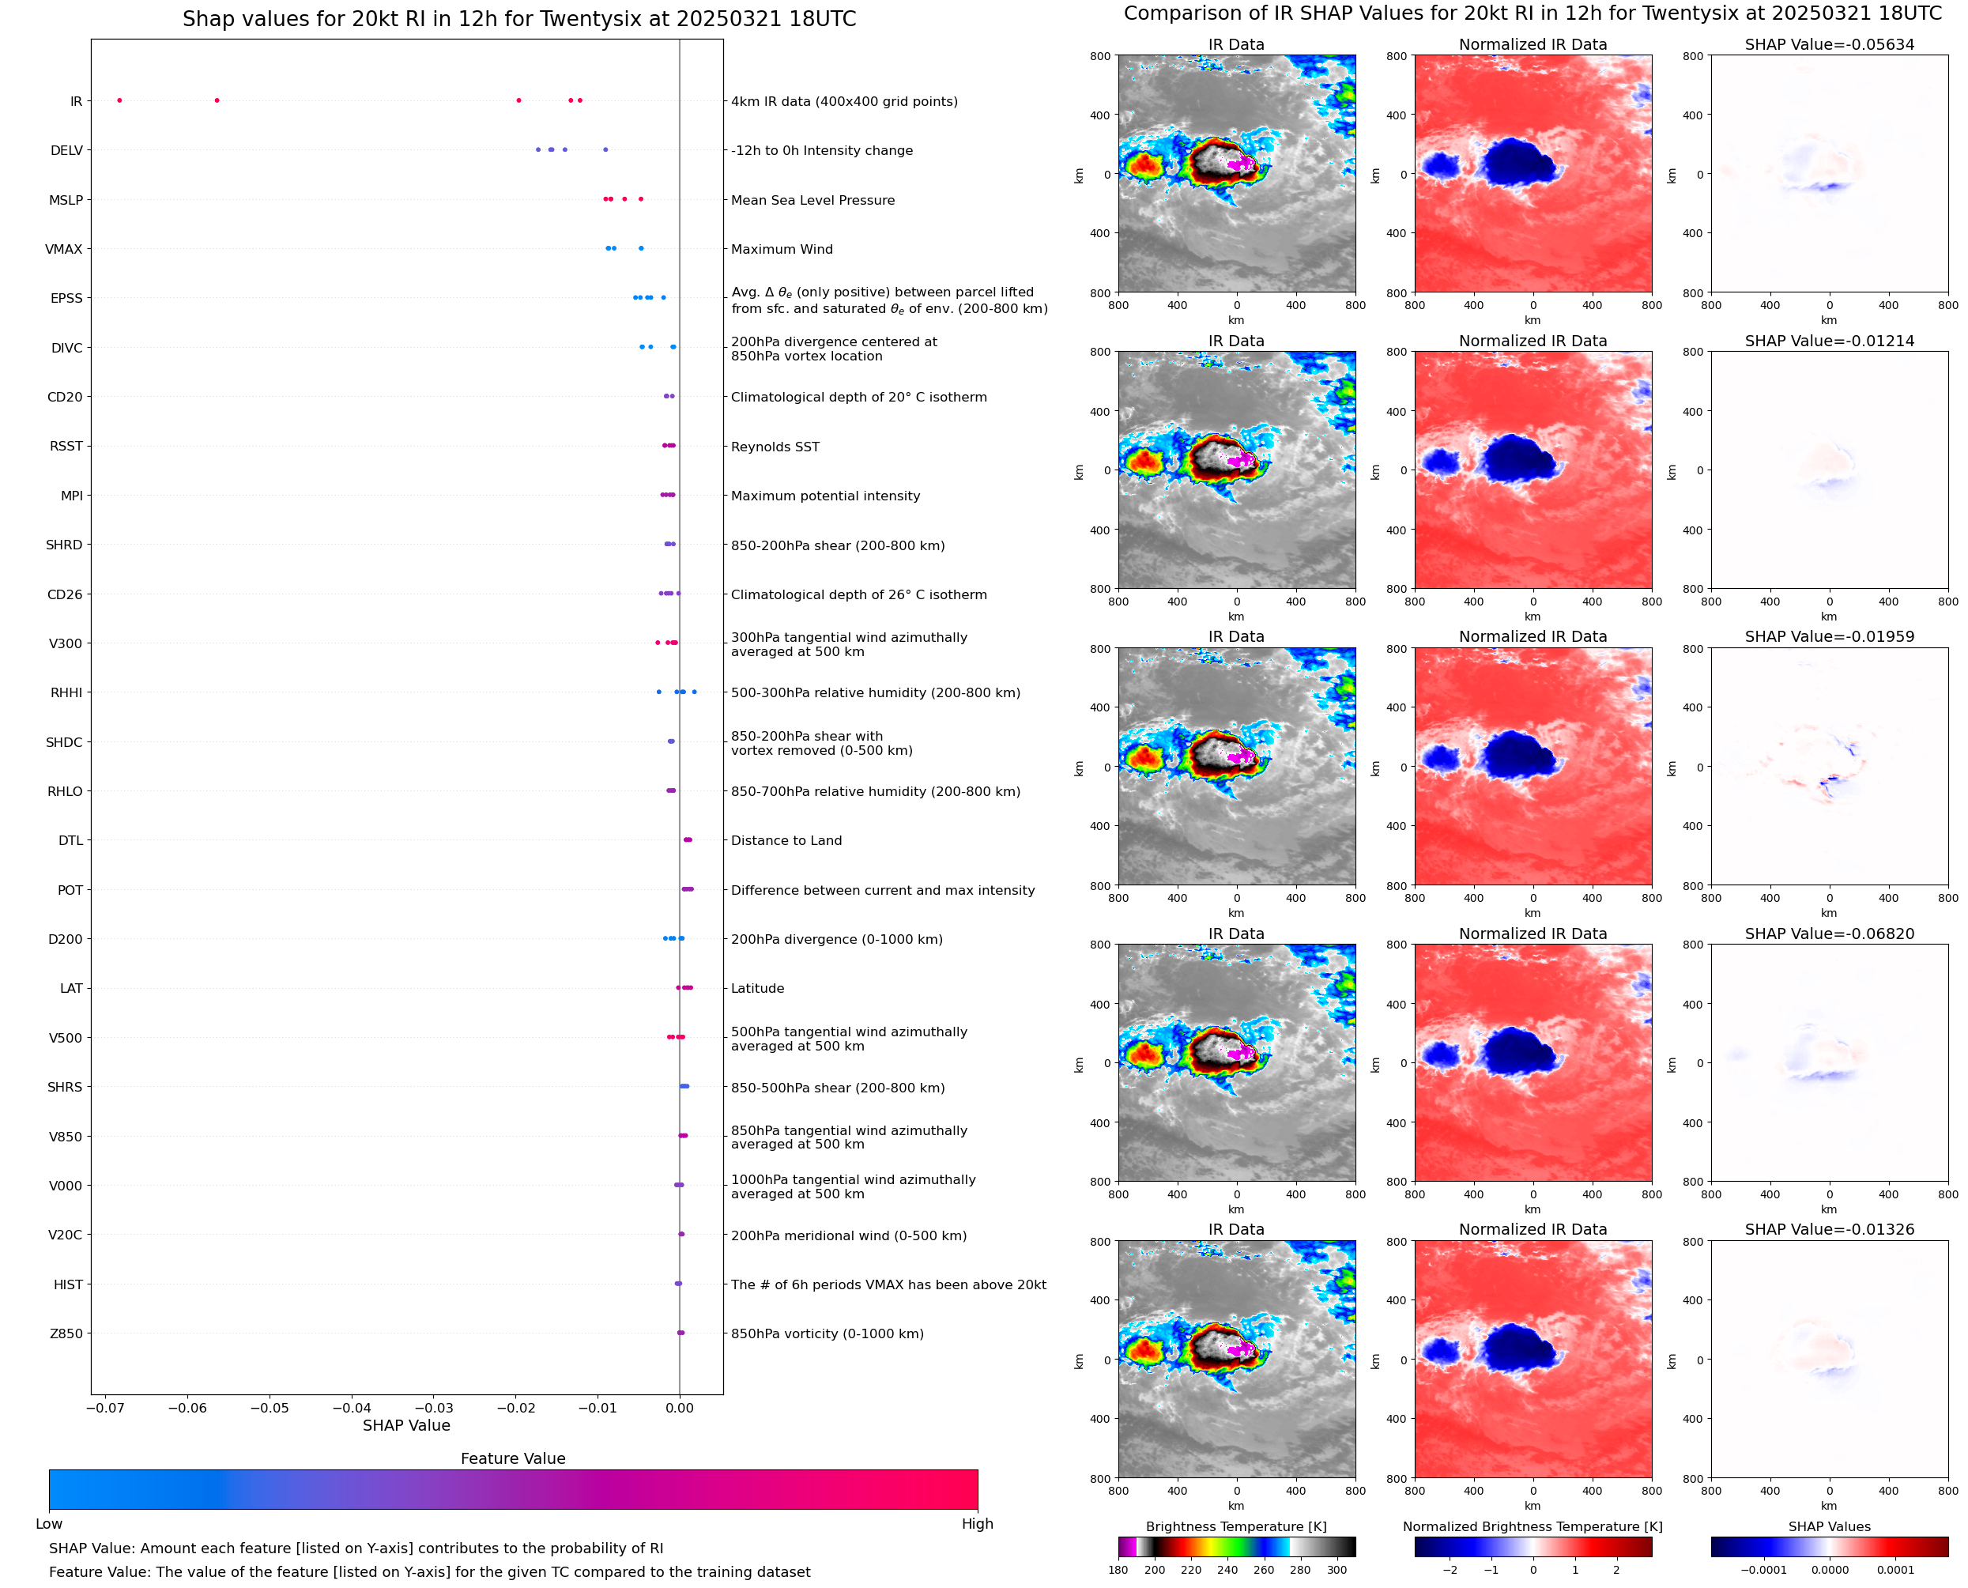Click the Z850 label on the y-axis
Viewport: 1968px width, 1588px height.
(66, 1333)
